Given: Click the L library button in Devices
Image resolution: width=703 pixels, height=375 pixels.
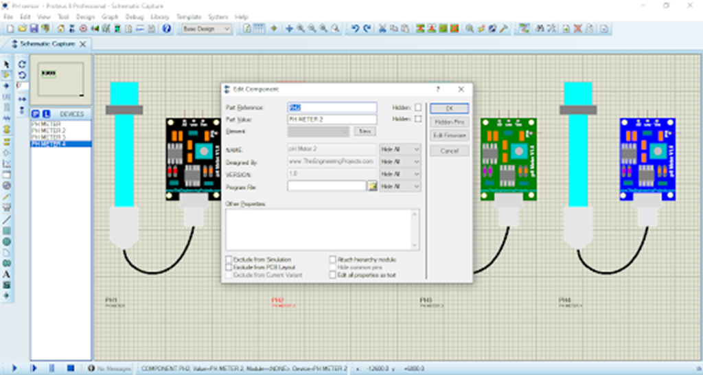Looking at the screenshot, I should pos(46,114).
